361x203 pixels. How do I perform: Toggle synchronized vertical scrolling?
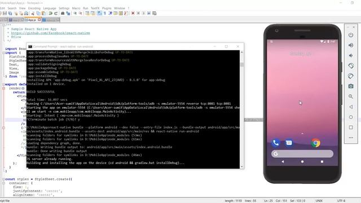point(87,14)
